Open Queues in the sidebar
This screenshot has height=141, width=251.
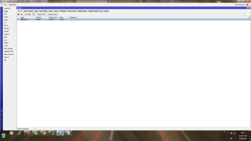10,34
